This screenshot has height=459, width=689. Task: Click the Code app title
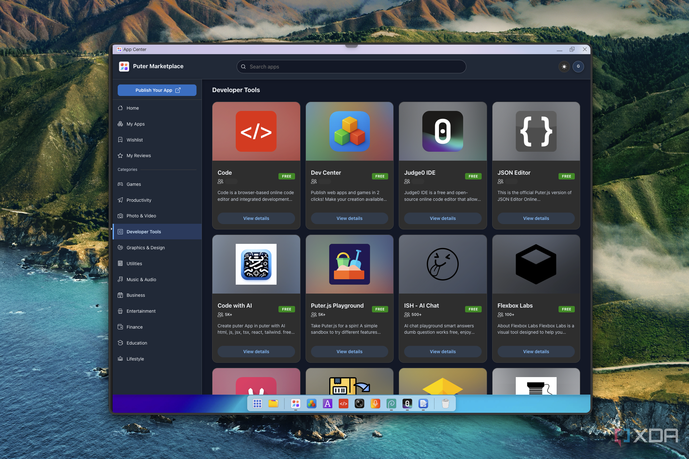(x=225, y=173)
